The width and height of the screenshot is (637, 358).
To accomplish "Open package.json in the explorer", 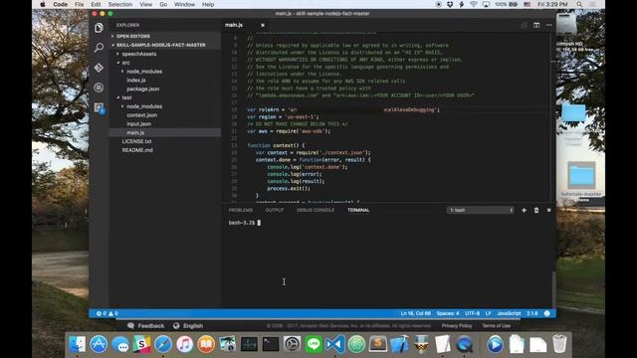I will coord(143,89).
